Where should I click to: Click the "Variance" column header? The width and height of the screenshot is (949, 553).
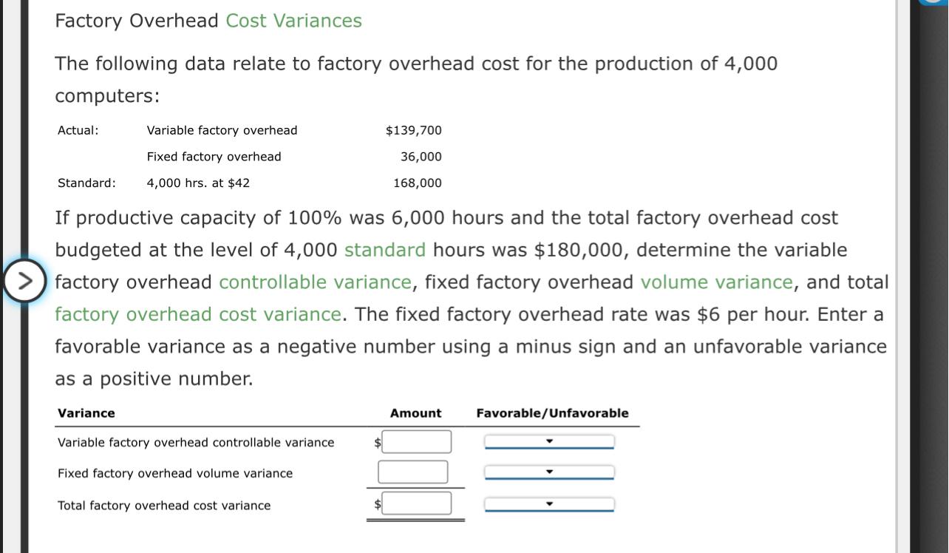coord(86,413)
